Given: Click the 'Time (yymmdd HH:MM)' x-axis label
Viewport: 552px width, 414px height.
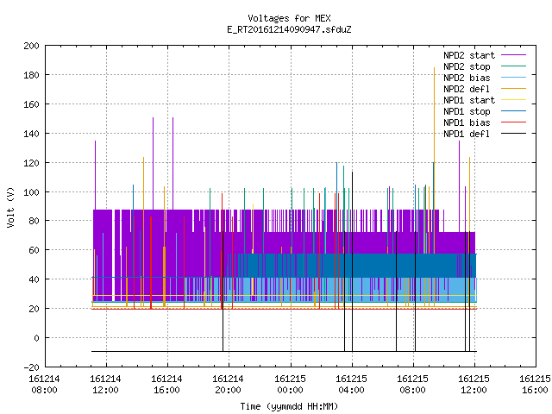Looking at the screenshot, I should (289, 406).
